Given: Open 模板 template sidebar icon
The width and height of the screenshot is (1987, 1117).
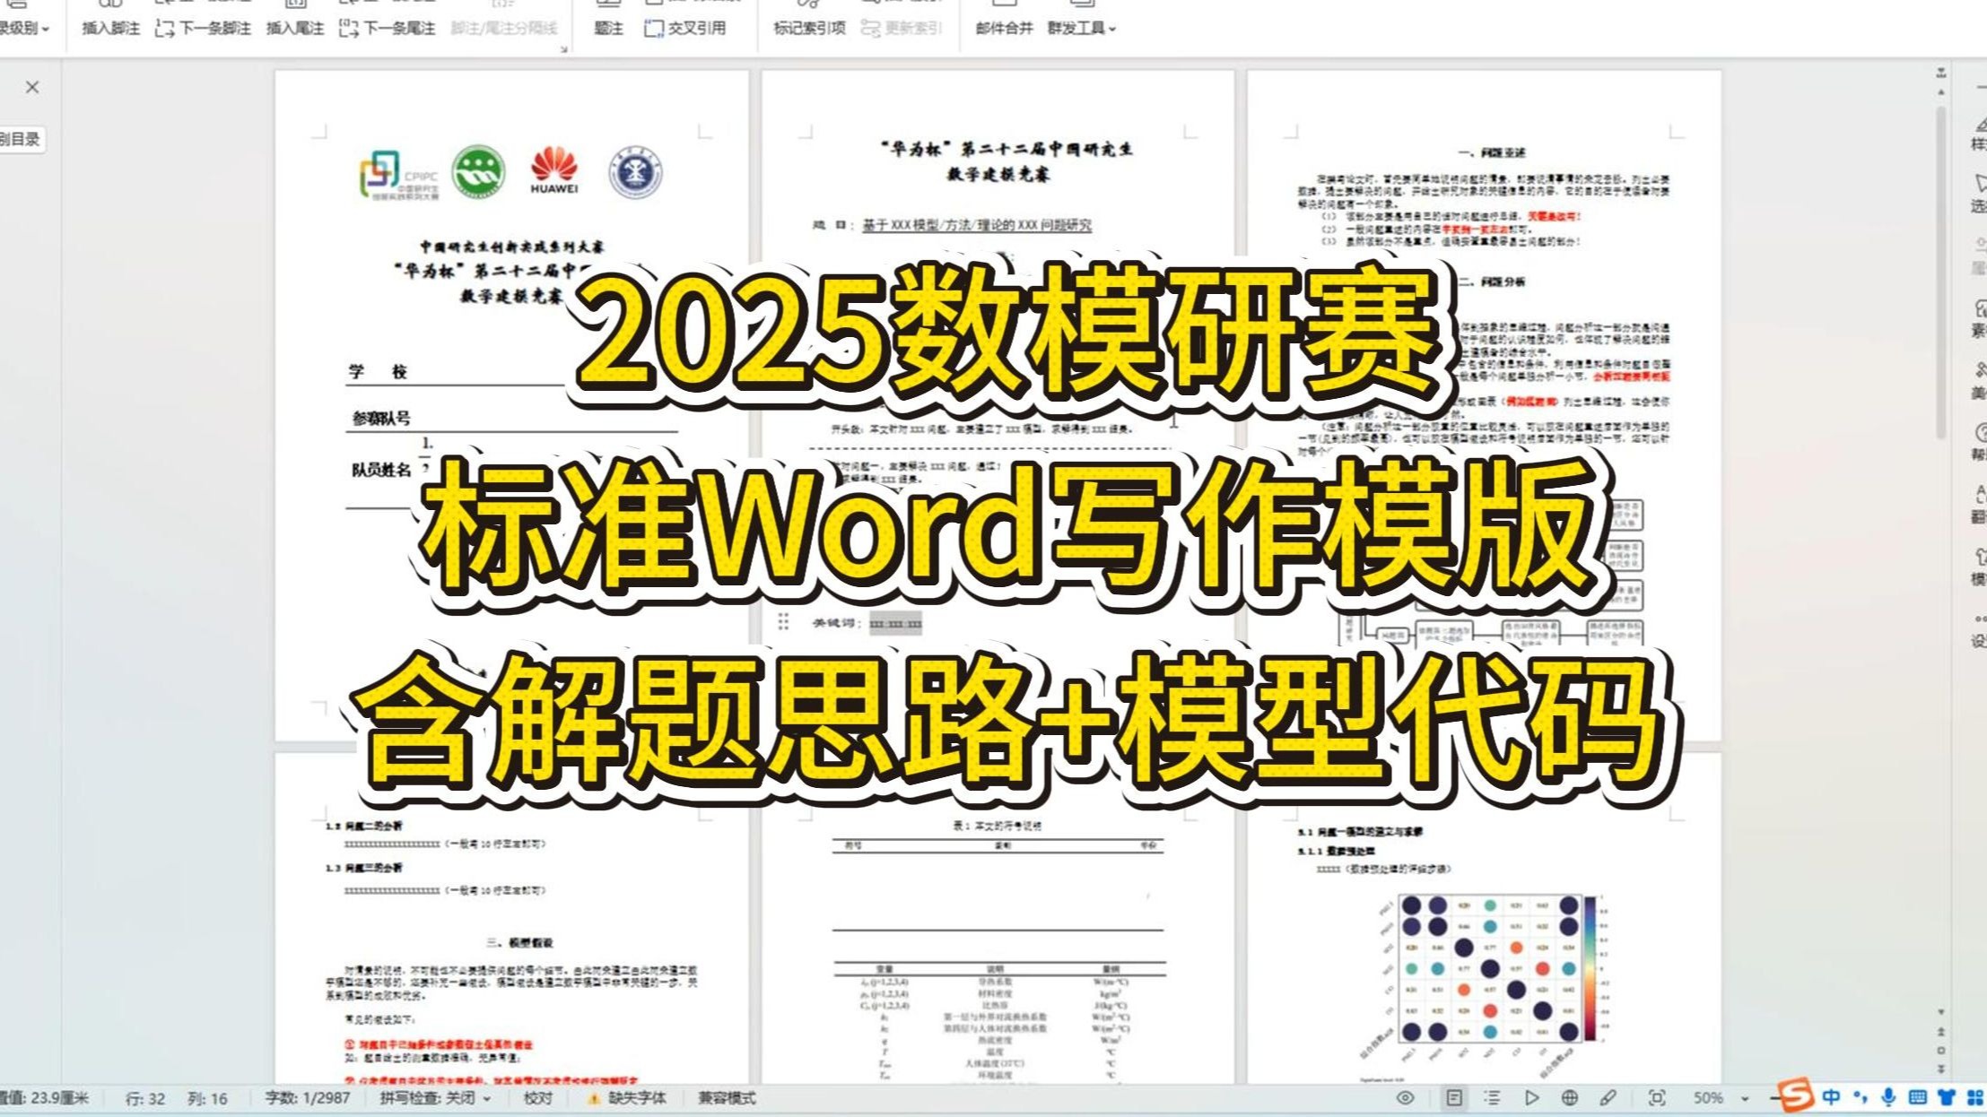Looking at the screenshot, I should [1979, 567].
